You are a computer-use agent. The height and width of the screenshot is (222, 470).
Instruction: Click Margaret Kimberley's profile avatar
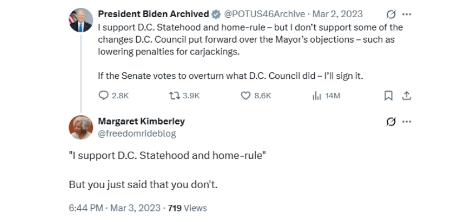pyautogui.click(x=80, y=127)
